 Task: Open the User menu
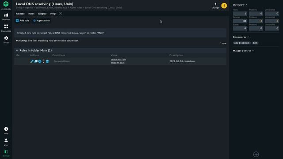(6, 142)
